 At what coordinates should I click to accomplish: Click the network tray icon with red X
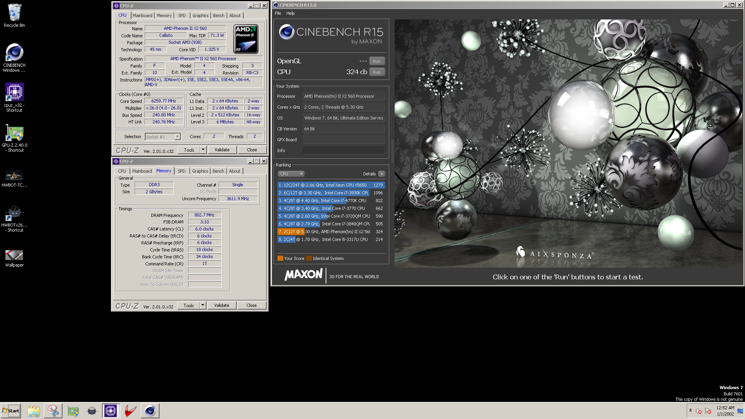708,411
